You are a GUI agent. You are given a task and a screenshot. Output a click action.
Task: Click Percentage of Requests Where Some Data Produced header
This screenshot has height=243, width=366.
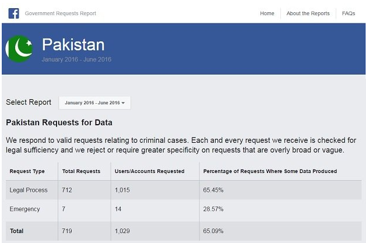coord(269,171)
